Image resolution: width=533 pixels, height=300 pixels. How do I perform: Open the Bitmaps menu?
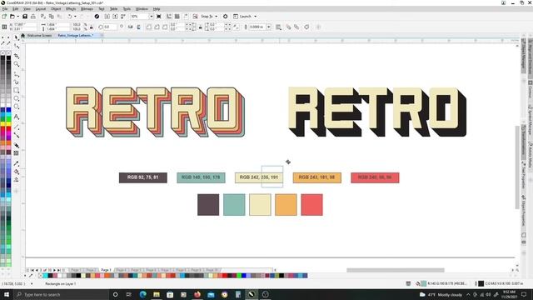[87, 9]
